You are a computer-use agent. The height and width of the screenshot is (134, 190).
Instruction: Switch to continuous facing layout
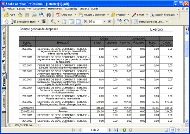178,130
